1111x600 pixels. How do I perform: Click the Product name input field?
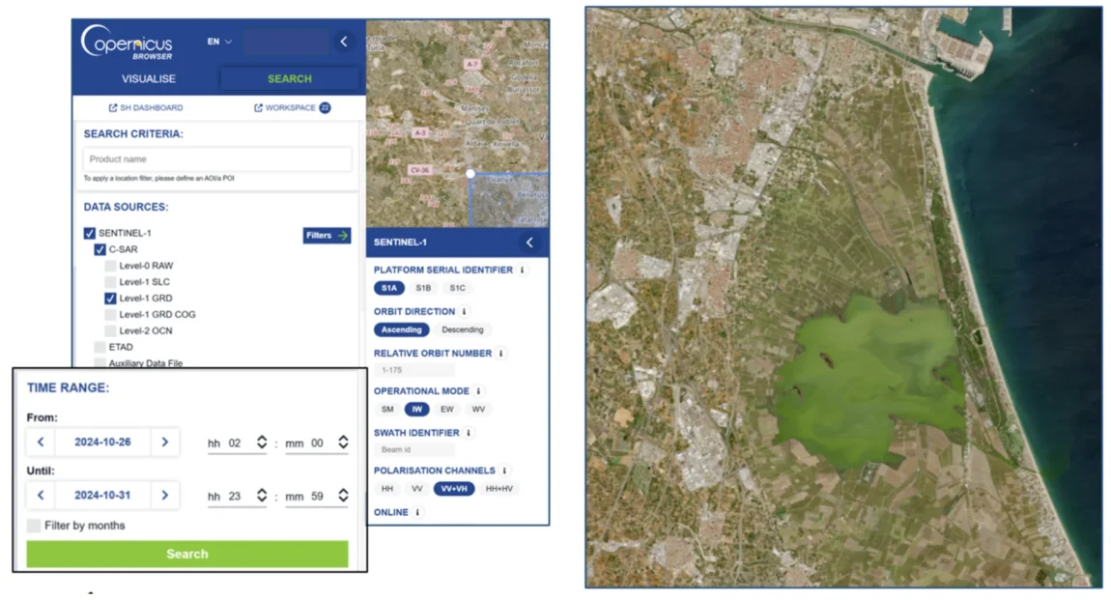tap(216, 158)
